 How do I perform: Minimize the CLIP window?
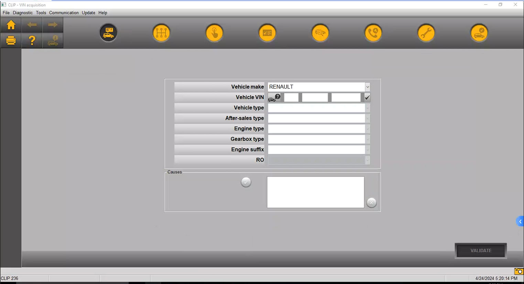(x=485, y=5)
